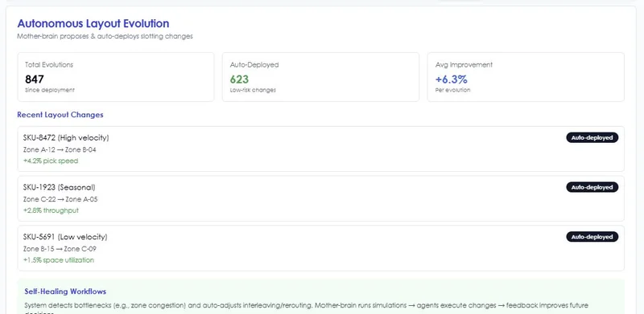
Task: Open the Auto-Deployed stats card
Action: coord(320,77)
